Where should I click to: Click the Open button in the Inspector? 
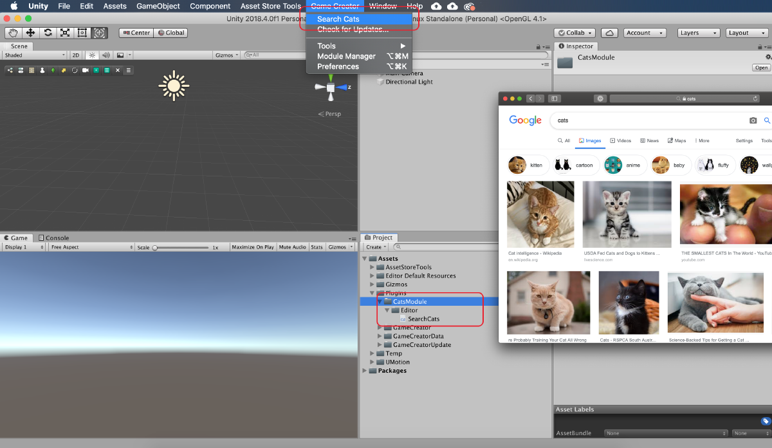coord(762,68)
